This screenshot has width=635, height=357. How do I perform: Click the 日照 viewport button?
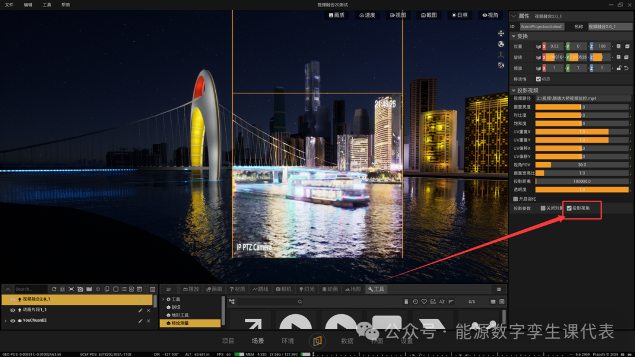(460, 15)
